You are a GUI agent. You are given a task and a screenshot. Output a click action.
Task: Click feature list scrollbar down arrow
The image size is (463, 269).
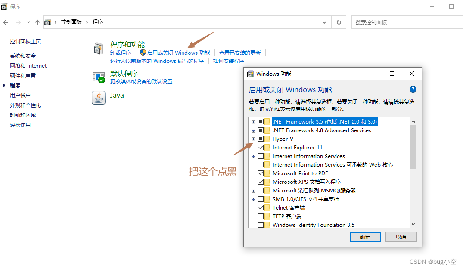413,224
